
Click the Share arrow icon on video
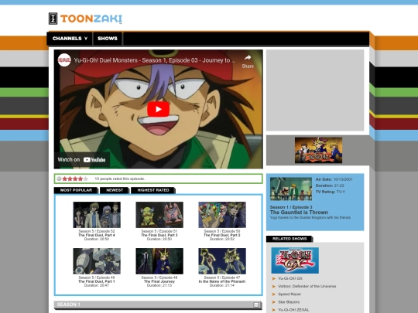coord(248,58)
